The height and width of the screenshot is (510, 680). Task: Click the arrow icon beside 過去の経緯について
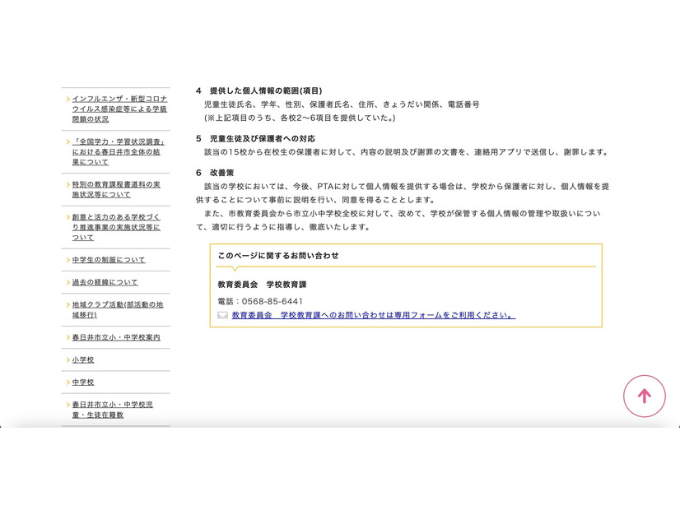coord(69,282)
